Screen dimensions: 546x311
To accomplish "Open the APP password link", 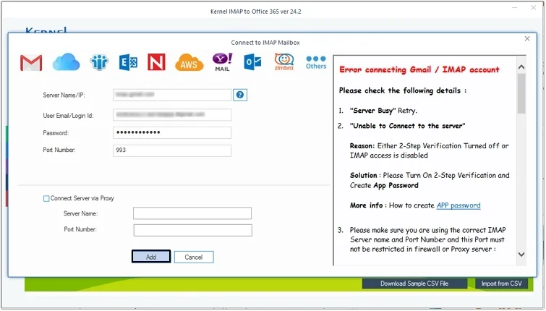I will (x=458, y=205).
